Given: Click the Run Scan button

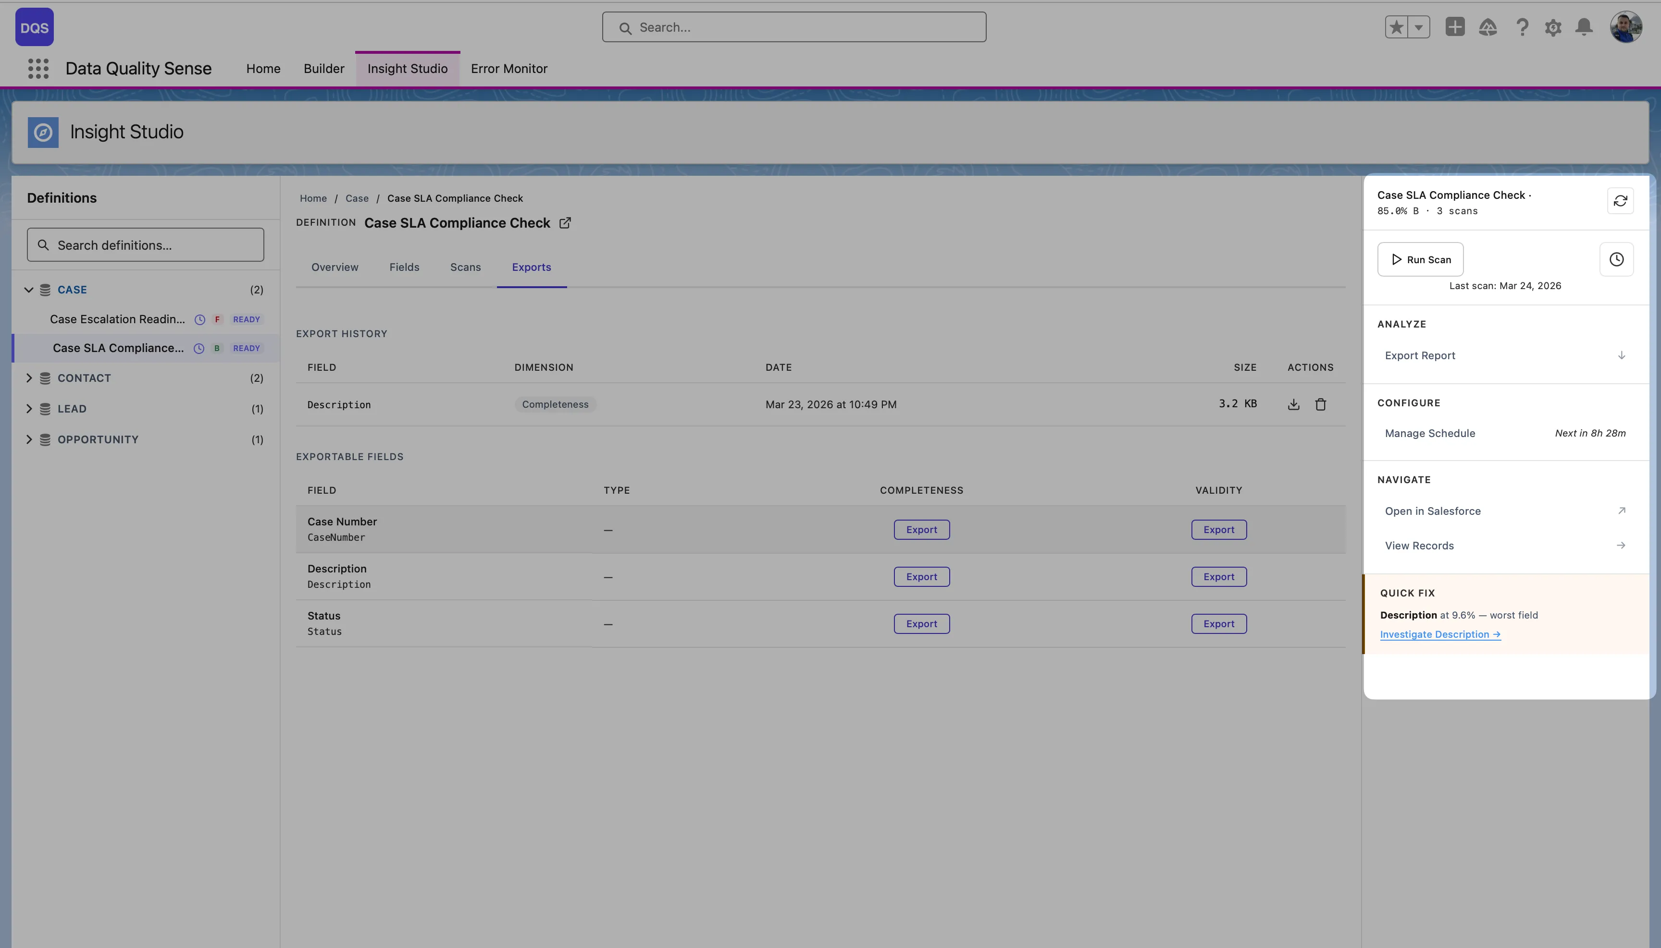Looking at the screenshot, I should (x=1421, y=258).
